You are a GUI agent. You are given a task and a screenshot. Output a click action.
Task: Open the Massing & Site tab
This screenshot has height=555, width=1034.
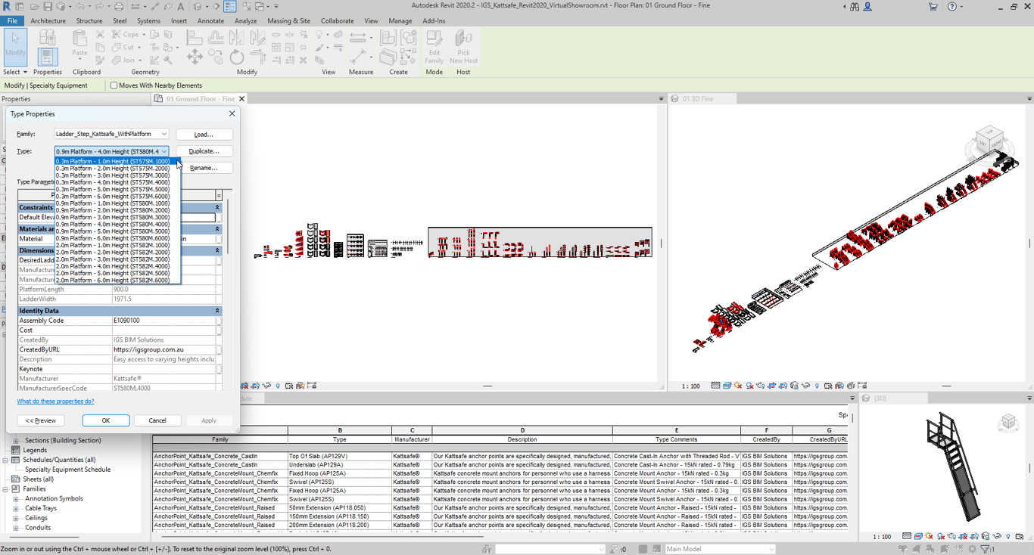click(x=288, y=21)
